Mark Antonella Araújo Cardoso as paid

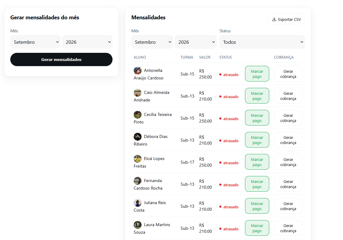coord(257,74)
